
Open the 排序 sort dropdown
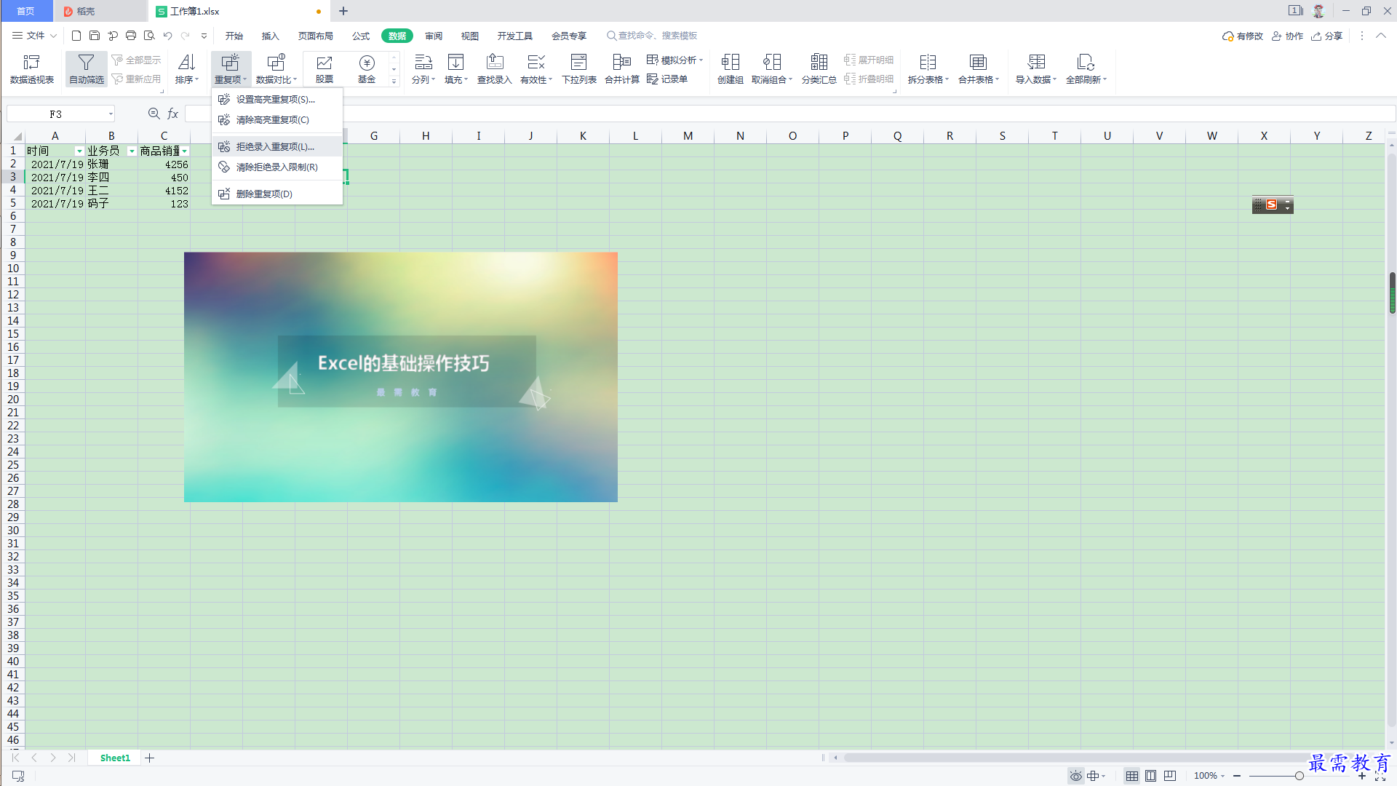187,69
